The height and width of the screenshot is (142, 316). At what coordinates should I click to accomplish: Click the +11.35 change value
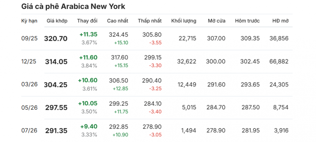point(89,34)
